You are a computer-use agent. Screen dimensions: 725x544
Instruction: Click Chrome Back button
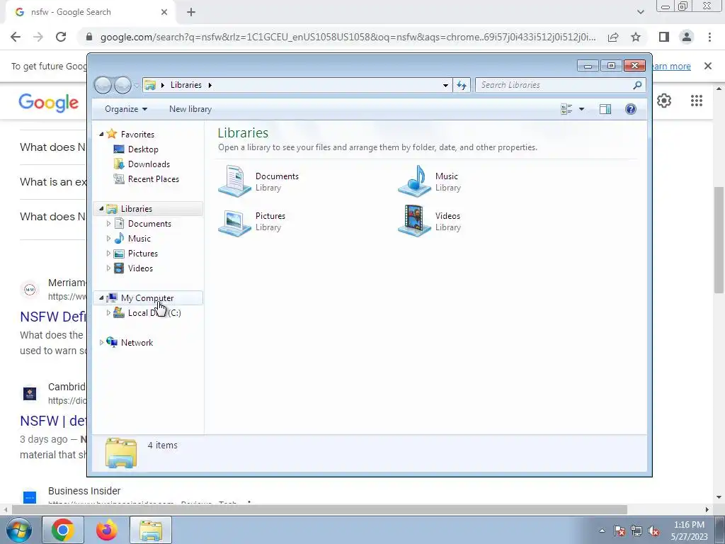point(16,37)
